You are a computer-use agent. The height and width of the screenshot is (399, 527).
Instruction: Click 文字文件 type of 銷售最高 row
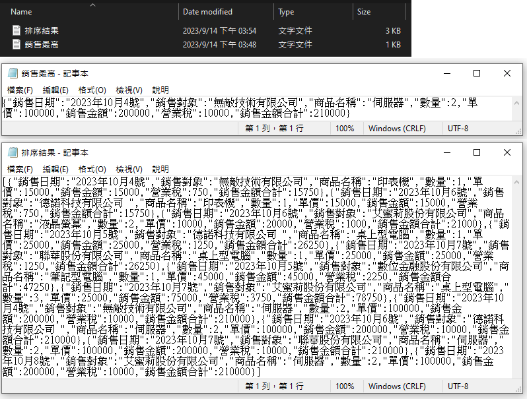point(295,45)
